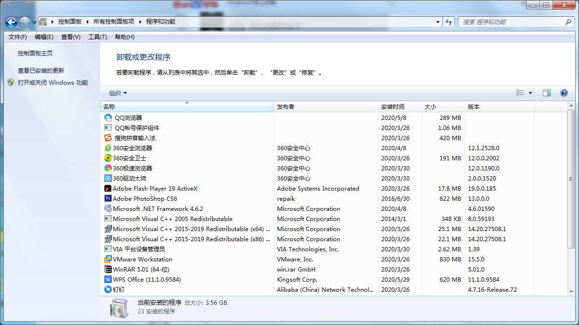Click the 钉钉 application icon
The width and height of the screenshot is (579, 325).
click(x=108, y=289)
